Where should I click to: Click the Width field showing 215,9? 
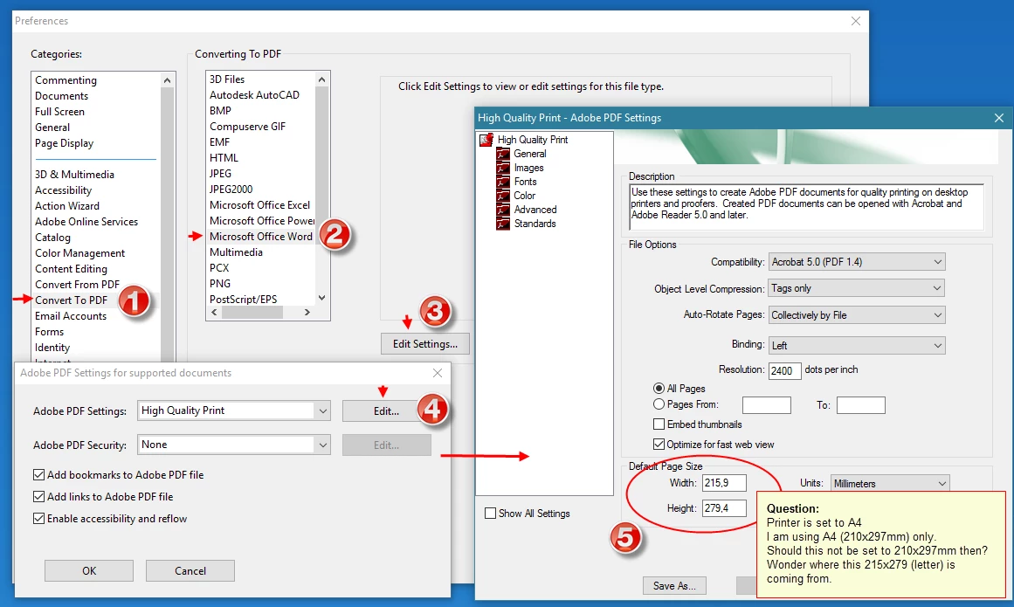point(724,483)
